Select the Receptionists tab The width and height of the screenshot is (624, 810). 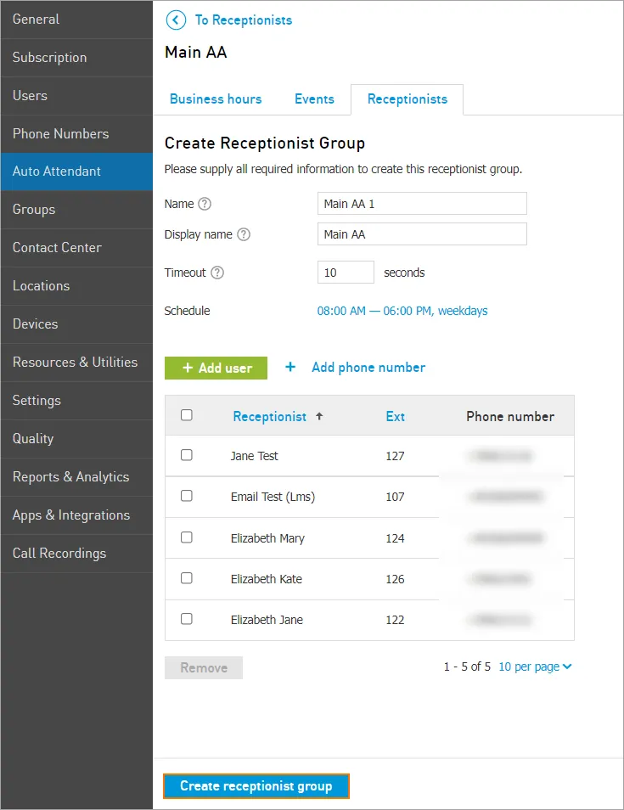[407, 99]
